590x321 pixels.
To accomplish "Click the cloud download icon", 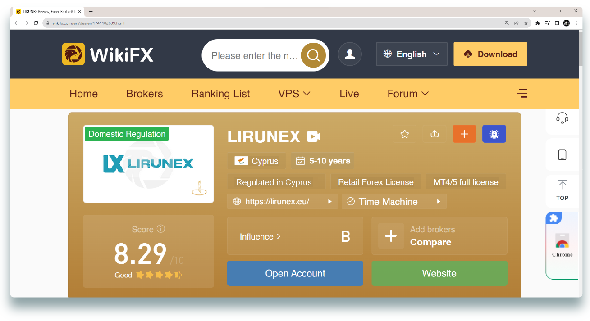I will (468, 54).
